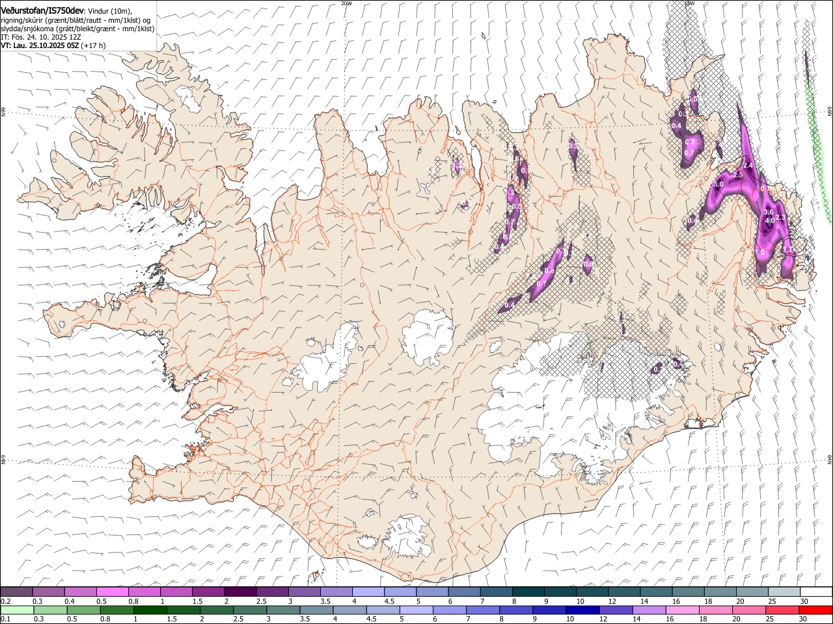Image resolution: width=833 pixels, height=624 pixels.
Task: Click the 20W longitude label at top
Action: click(346, 3)
